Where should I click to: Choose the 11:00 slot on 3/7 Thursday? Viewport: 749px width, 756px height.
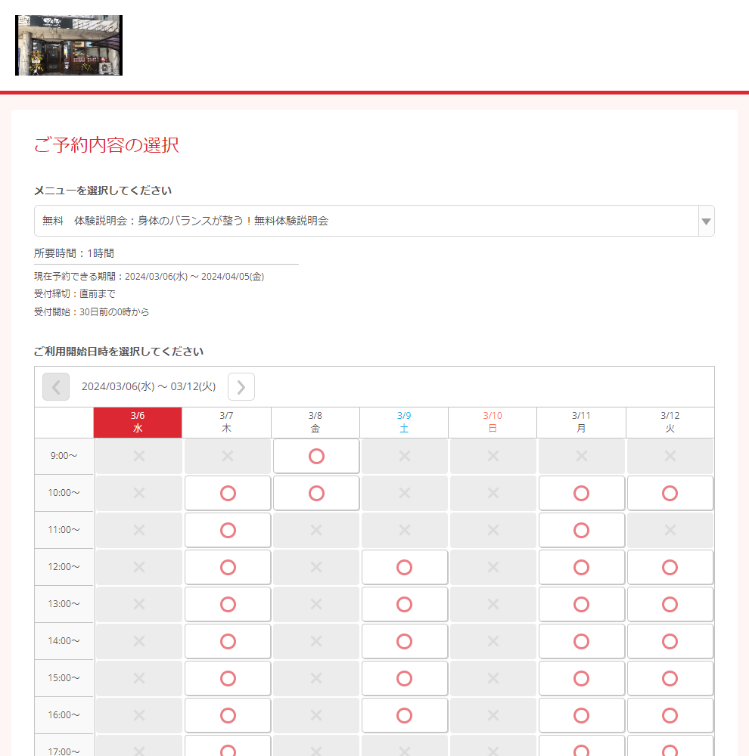228,530
